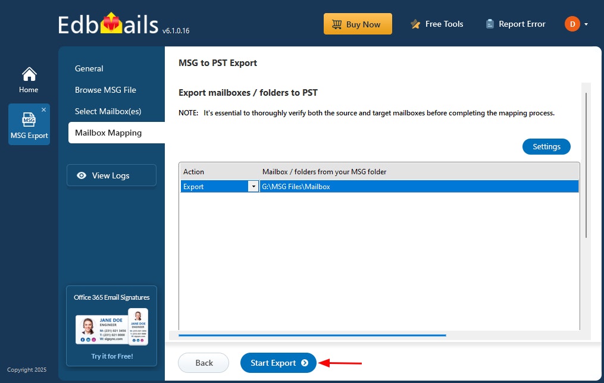The height and width of the screenshot is (383, 604).
Task: Close the MSG Export tab
Action: point(43,109)
